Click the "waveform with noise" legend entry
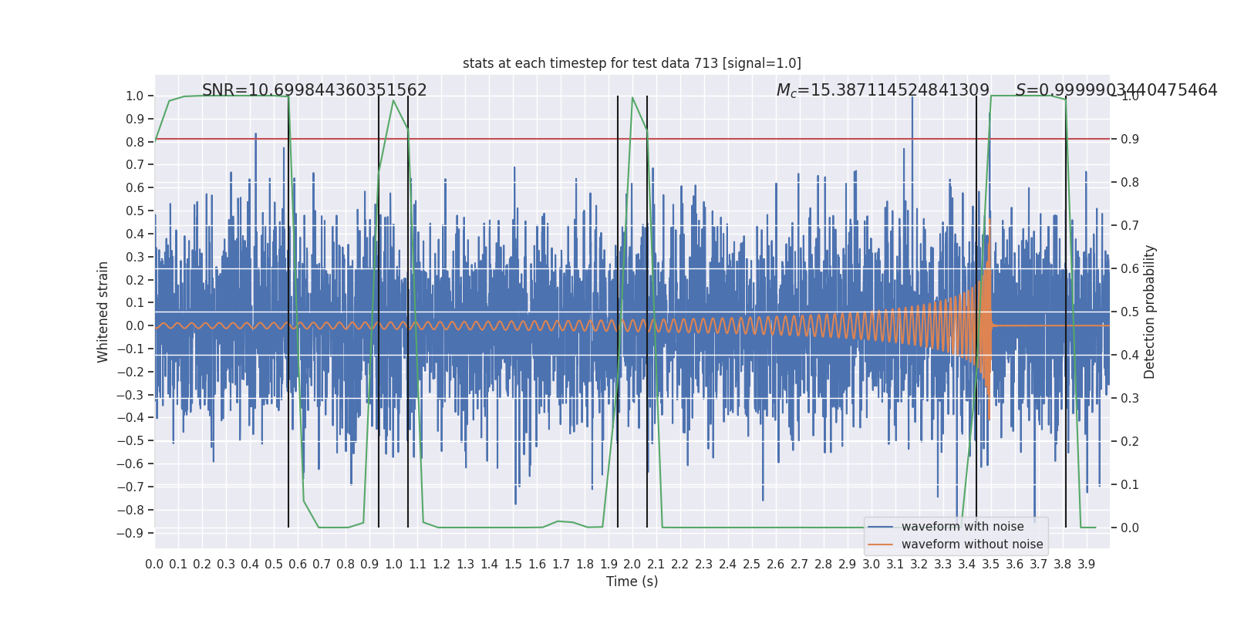 pos(963,527)
